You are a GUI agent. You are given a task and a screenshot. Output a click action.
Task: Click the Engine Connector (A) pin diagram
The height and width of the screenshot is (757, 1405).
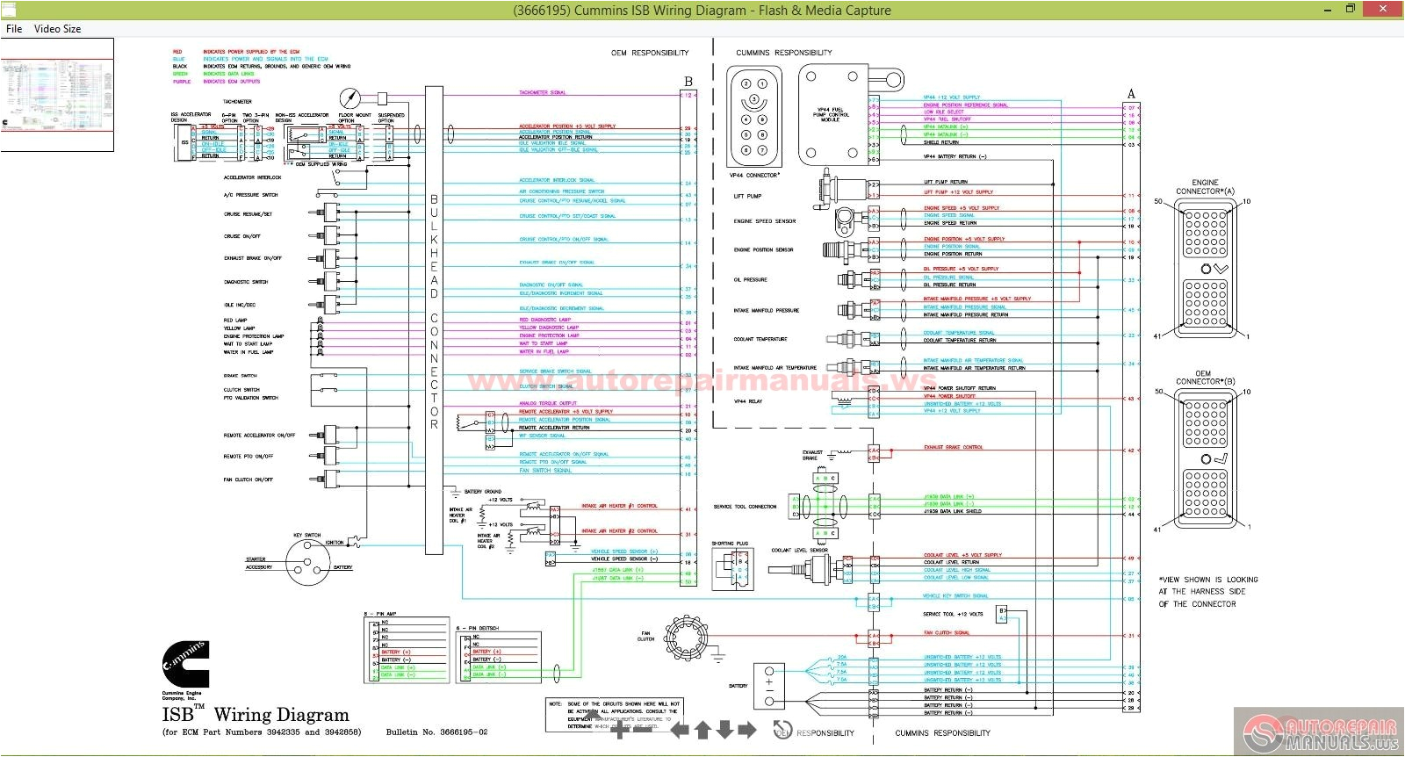(1205, 268)
